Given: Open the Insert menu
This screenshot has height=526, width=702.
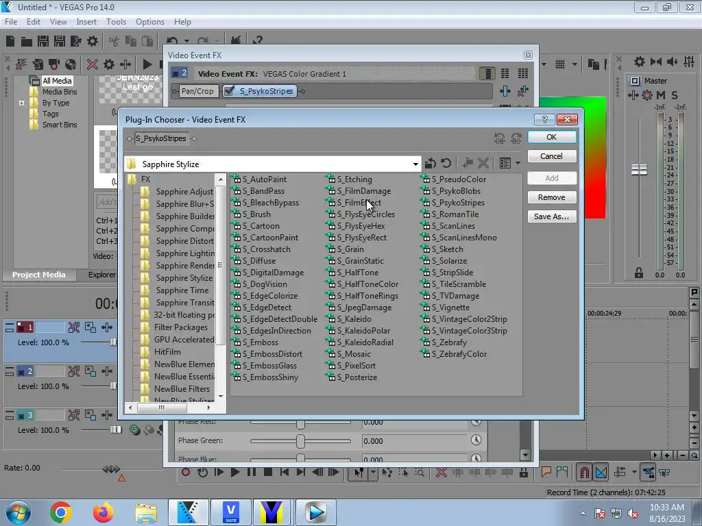Looking at the screenshot, I should (x=86, y=21).
